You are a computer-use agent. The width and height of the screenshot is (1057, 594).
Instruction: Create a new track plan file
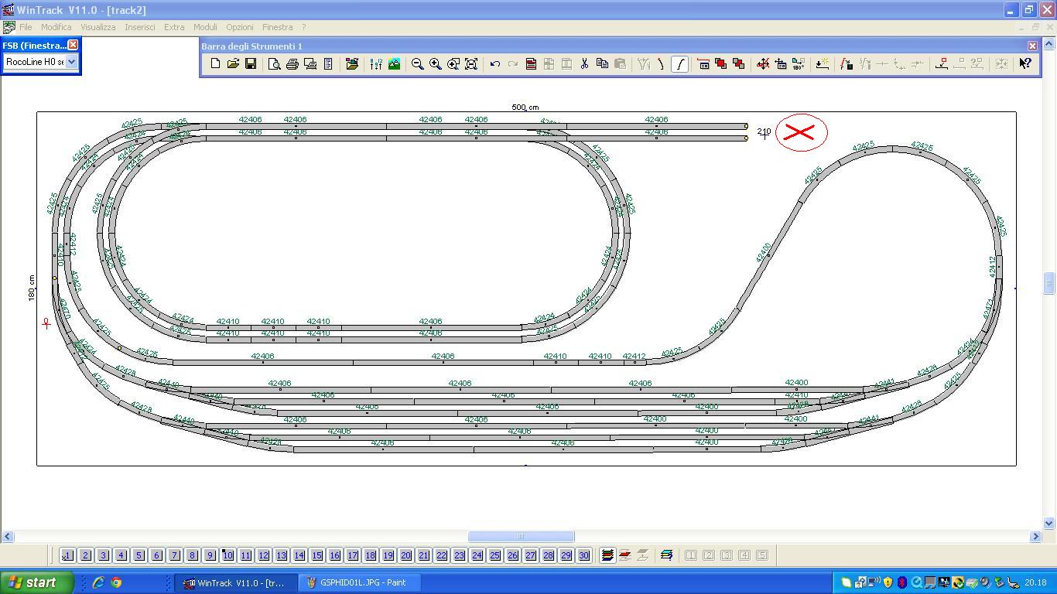click(x=215, y=64)
